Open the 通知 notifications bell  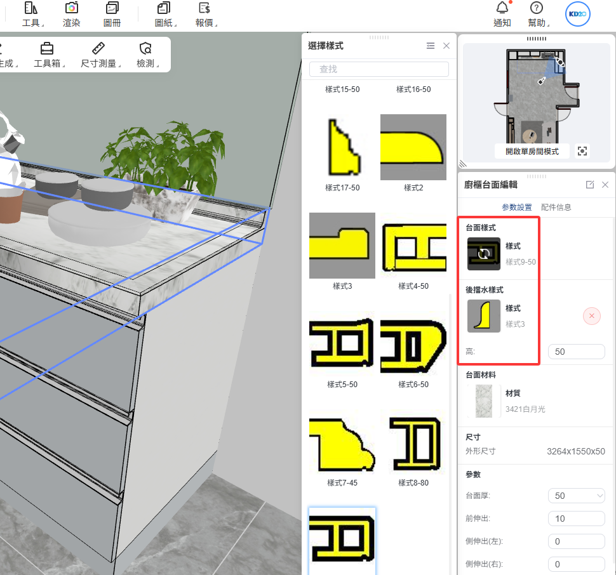pyautogui.click(x=502, y=8)
